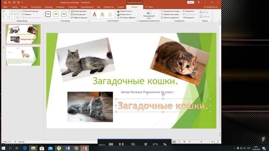The width and height of the screenshot is (269, 151).
Task: Switch to the Вставка tab
Action: 24,7
